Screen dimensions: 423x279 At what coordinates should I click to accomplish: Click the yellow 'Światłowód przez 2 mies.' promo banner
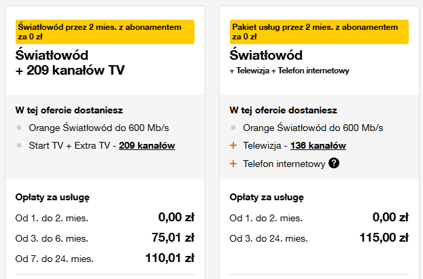(x=105, y=32)
